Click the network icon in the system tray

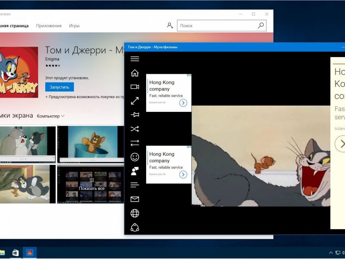pos(338,253)
